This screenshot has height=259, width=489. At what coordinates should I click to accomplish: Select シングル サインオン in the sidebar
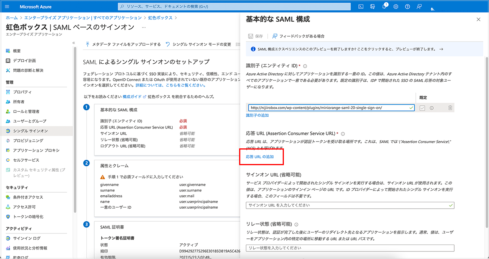[30, 131]
